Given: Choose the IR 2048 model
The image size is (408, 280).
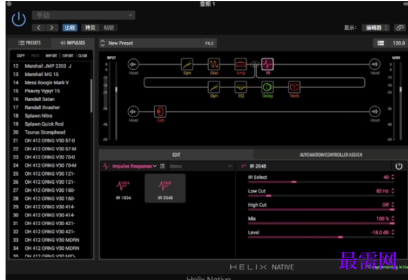Looking at the screenshot, I should point(165,188).
